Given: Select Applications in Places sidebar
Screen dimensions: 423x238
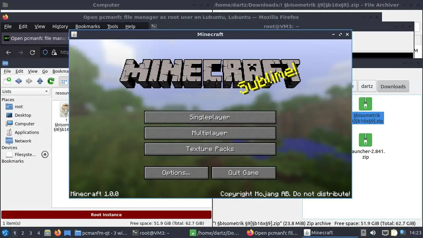Looking at the screenshot, I should click(27, 133).
